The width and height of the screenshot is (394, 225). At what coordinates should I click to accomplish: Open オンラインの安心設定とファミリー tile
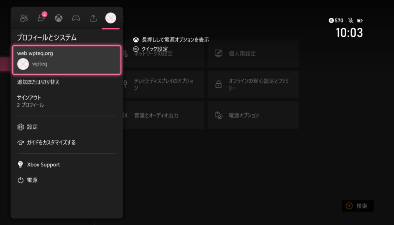253,84
